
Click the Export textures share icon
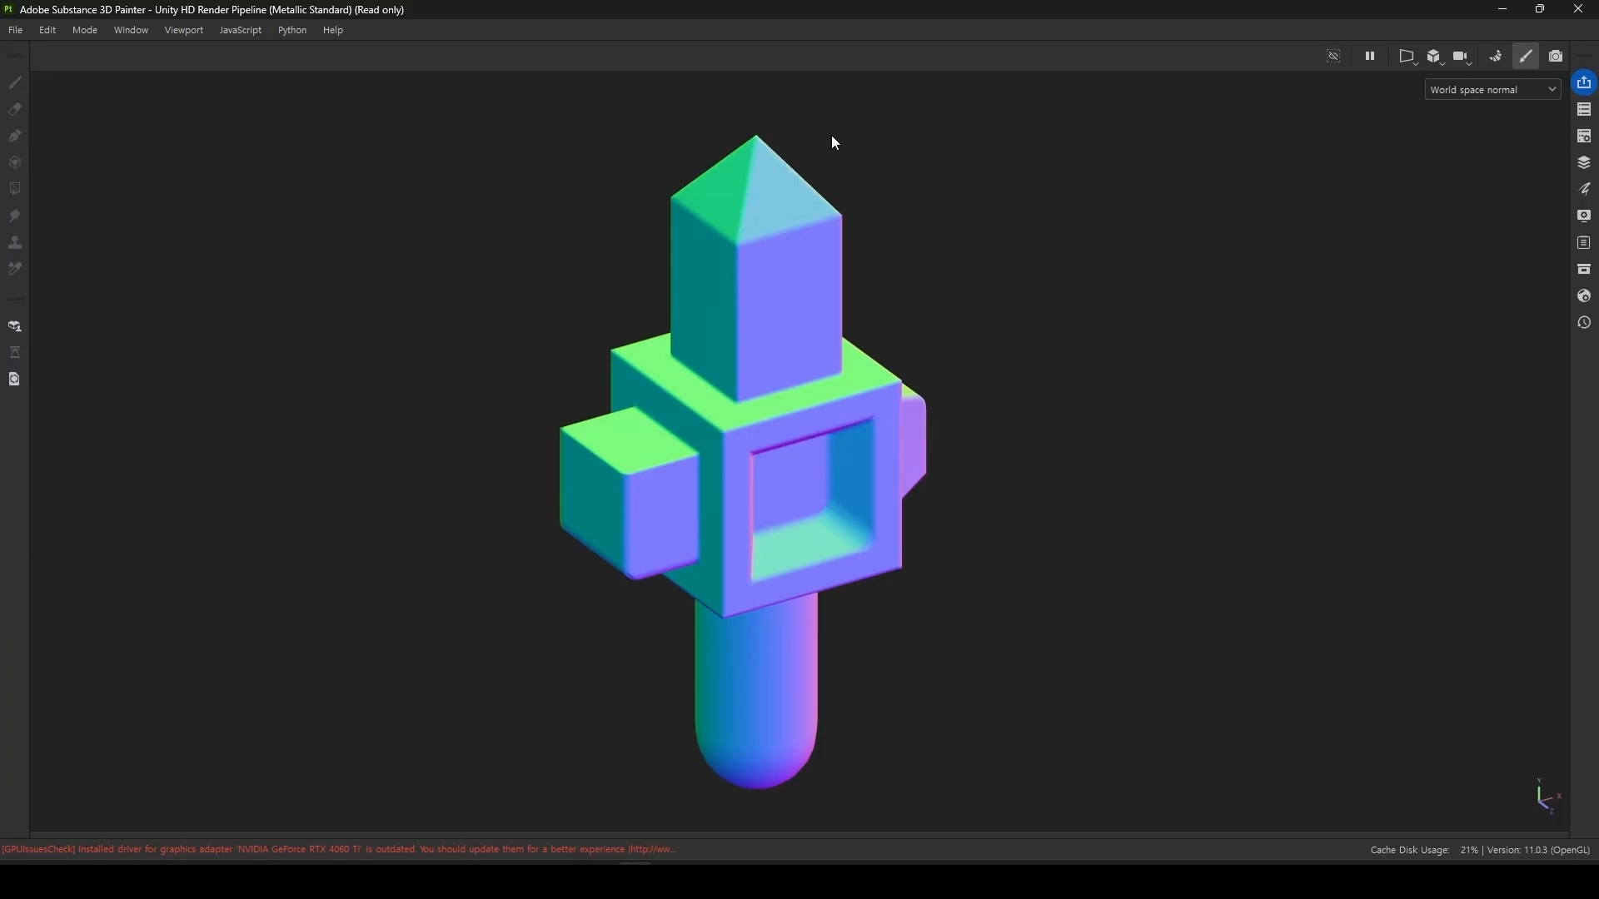tap(1585, 83)
